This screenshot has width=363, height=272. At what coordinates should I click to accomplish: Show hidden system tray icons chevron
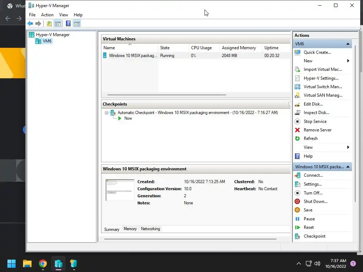[x=299, y=263]
